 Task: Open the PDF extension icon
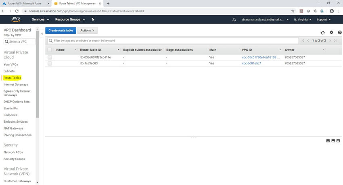tap(301, 11)
